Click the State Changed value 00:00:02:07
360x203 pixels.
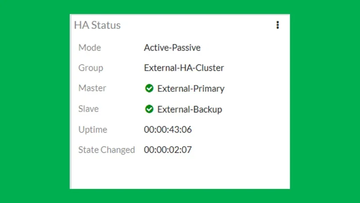coord(168,150)
